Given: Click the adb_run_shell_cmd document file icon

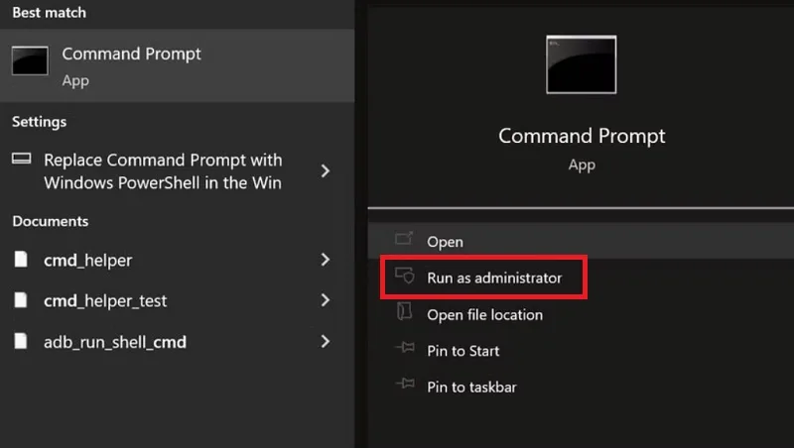Looking at the screenshot, I should (21, 341).
